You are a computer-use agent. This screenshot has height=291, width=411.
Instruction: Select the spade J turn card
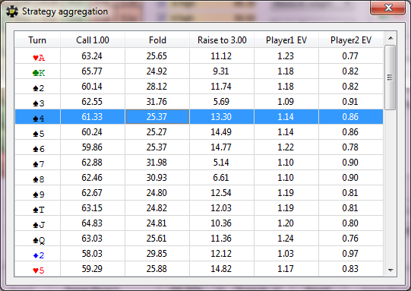coord(39,225)
